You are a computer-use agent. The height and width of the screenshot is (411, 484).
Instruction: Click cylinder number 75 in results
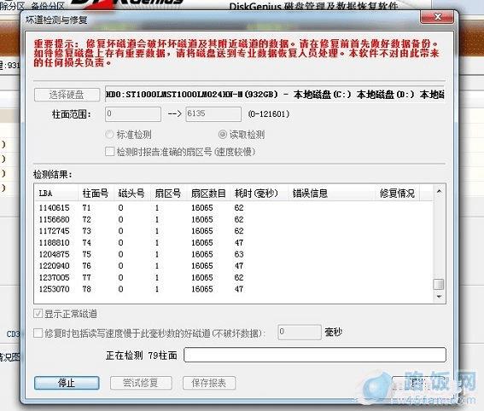tap(87, 254)
